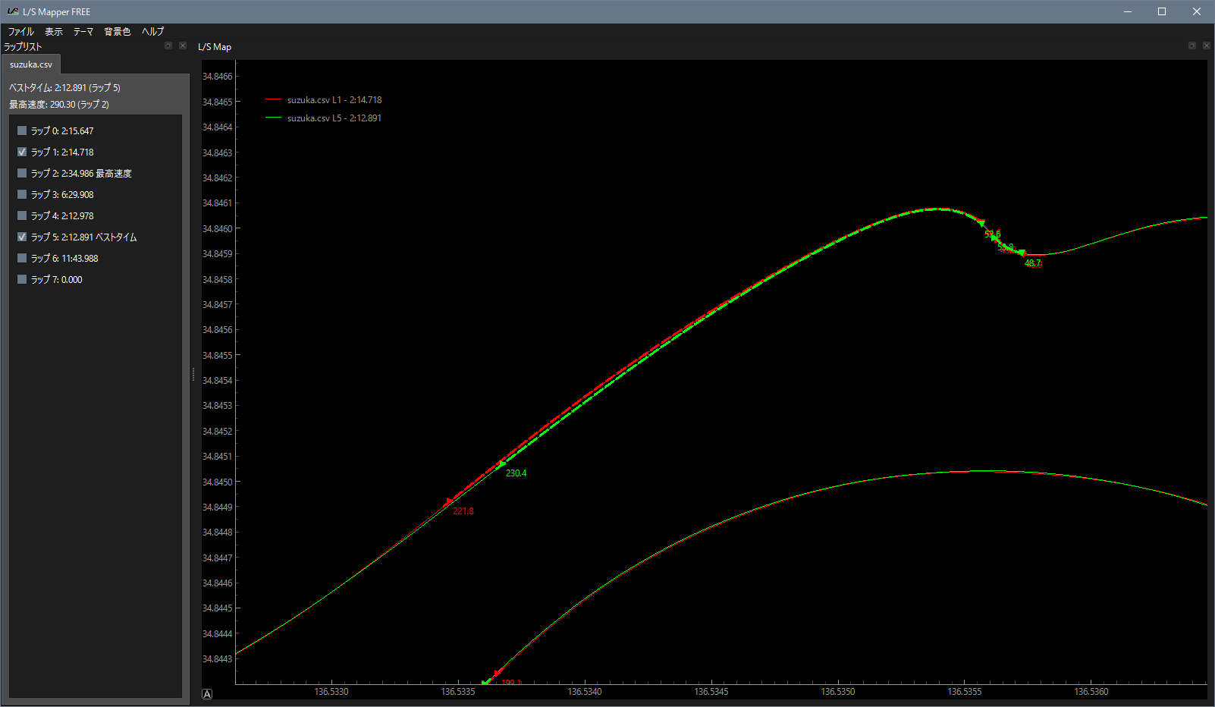1215x707 pixels.
Task: Click the red 221.8 speed marker arrow
Action: click(449, 501)
